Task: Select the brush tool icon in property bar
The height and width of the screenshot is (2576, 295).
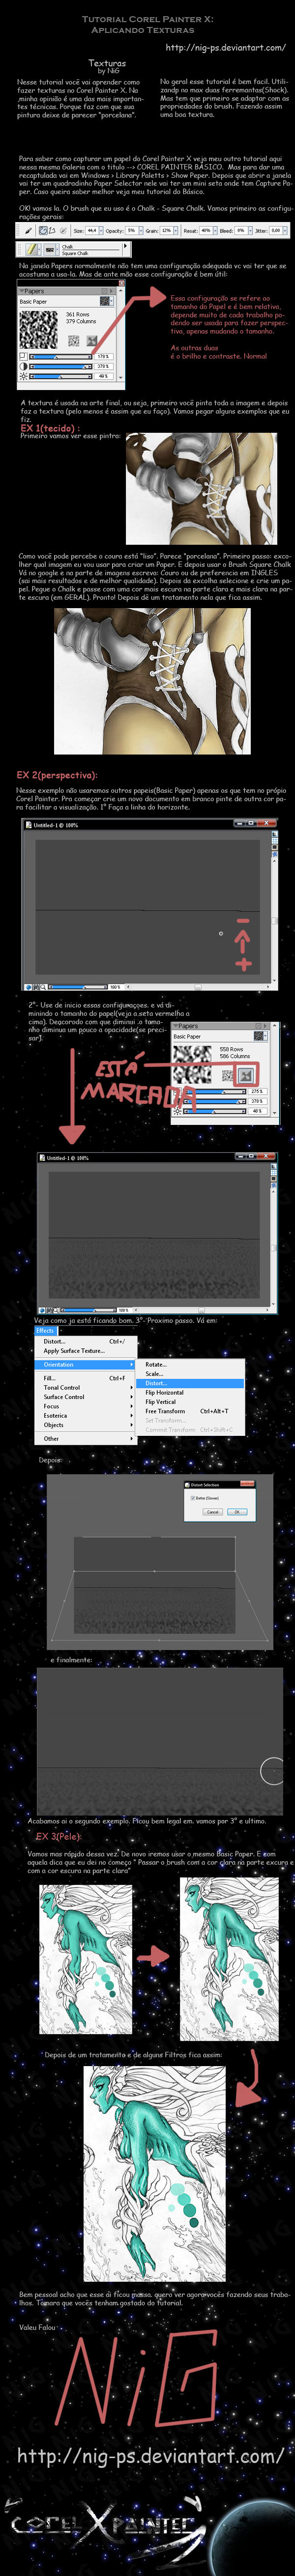Action: click(x=29, y=230)
